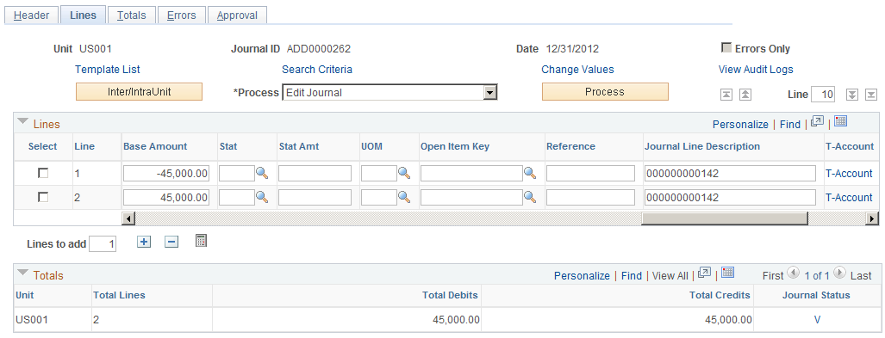Click the Lines grid download-to-spreadsheet icon
885x338 pixels.
tap(841, 121)
